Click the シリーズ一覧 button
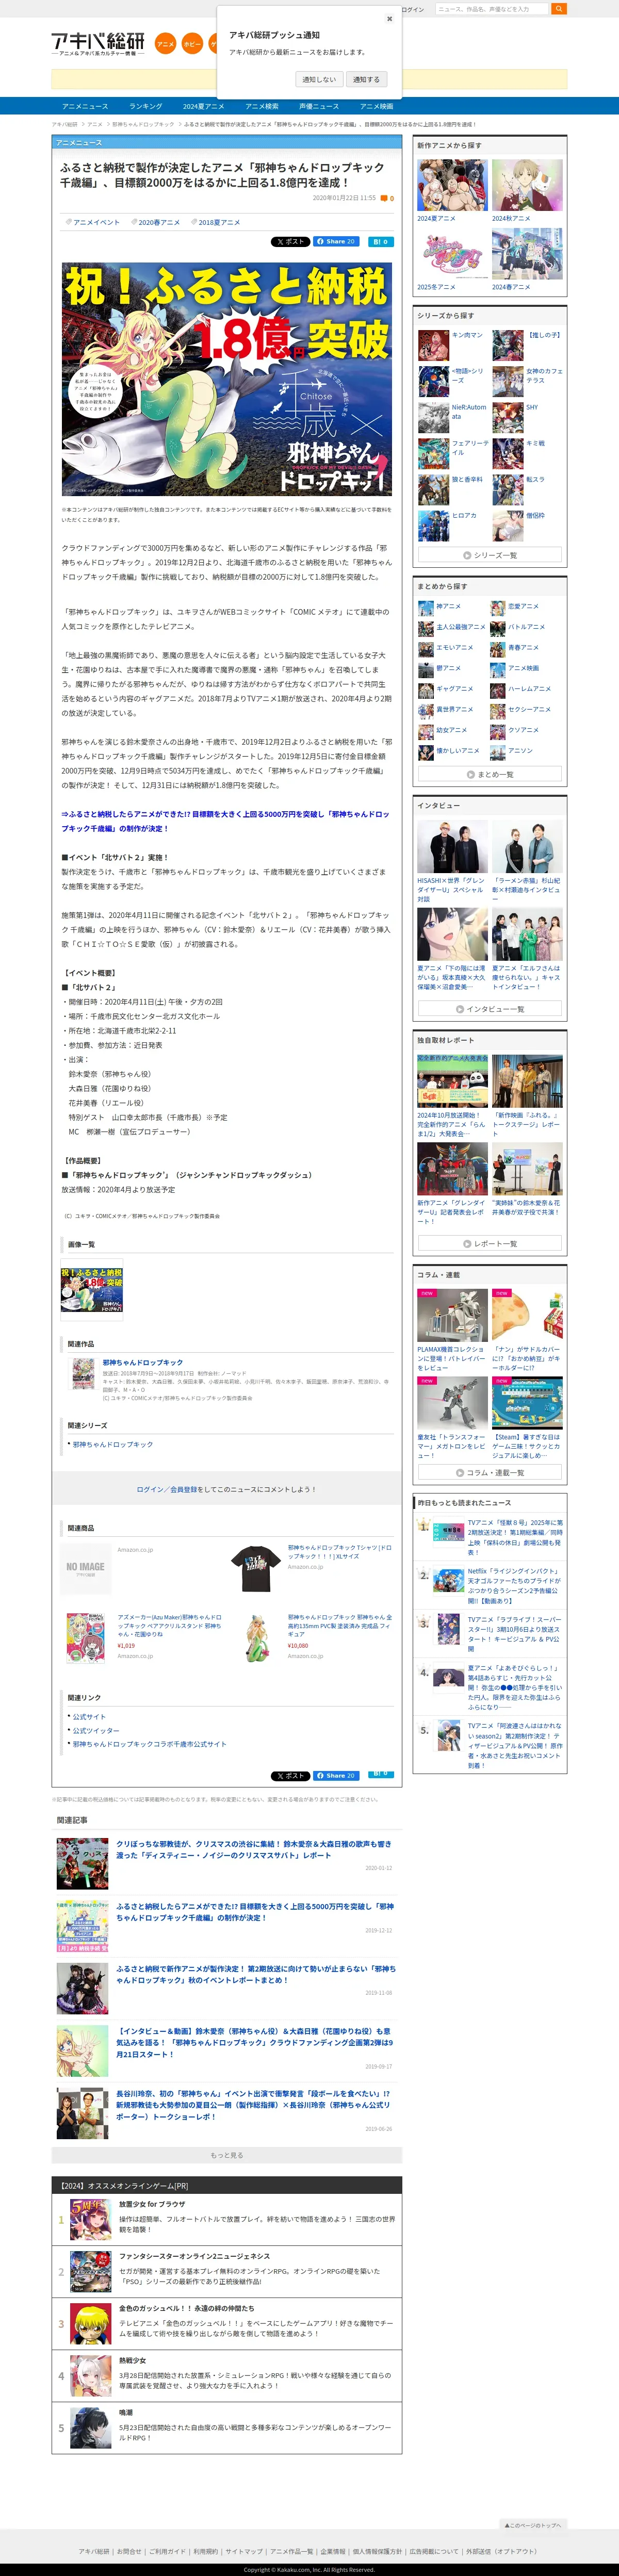The height and width of the screenshot is (2576, 619). pos(490,555)
